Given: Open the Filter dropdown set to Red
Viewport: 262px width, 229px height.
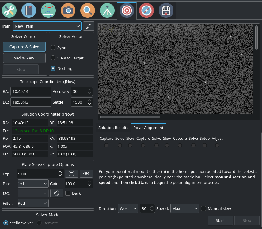Looking at the screenshot, I should [33, 203].
